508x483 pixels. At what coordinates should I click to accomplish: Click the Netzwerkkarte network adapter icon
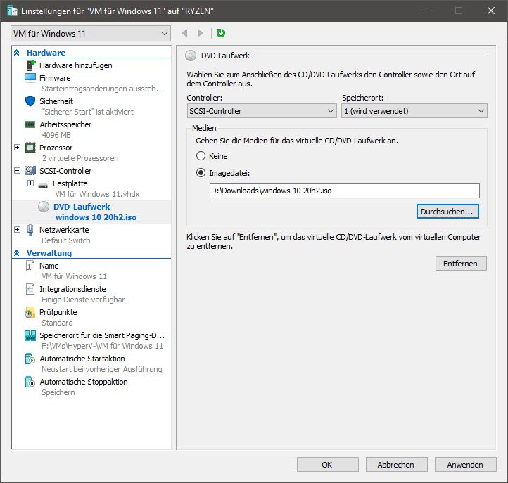point(30,230)
